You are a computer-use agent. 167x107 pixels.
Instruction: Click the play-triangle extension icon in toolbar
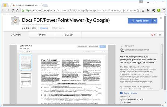(x=148, y=10)
